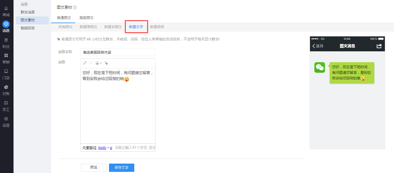Screen dimensions: 394x173
Task: Click the 消息名称 name input field
Action: [x=118, y=52]
